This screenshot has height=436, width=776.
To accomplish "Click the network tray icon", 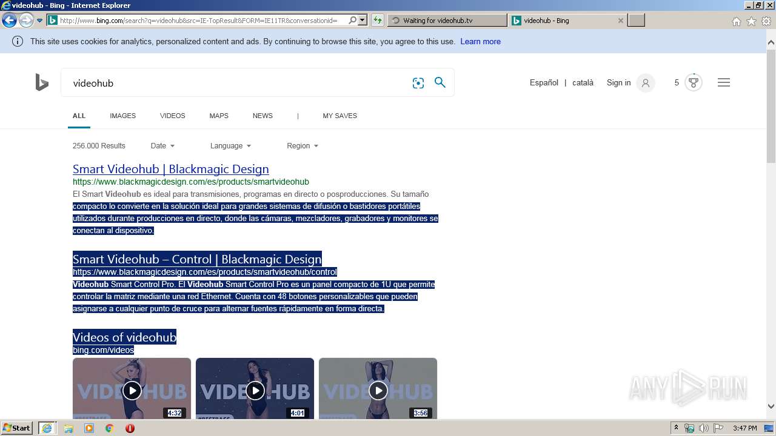I will point(689,428).
